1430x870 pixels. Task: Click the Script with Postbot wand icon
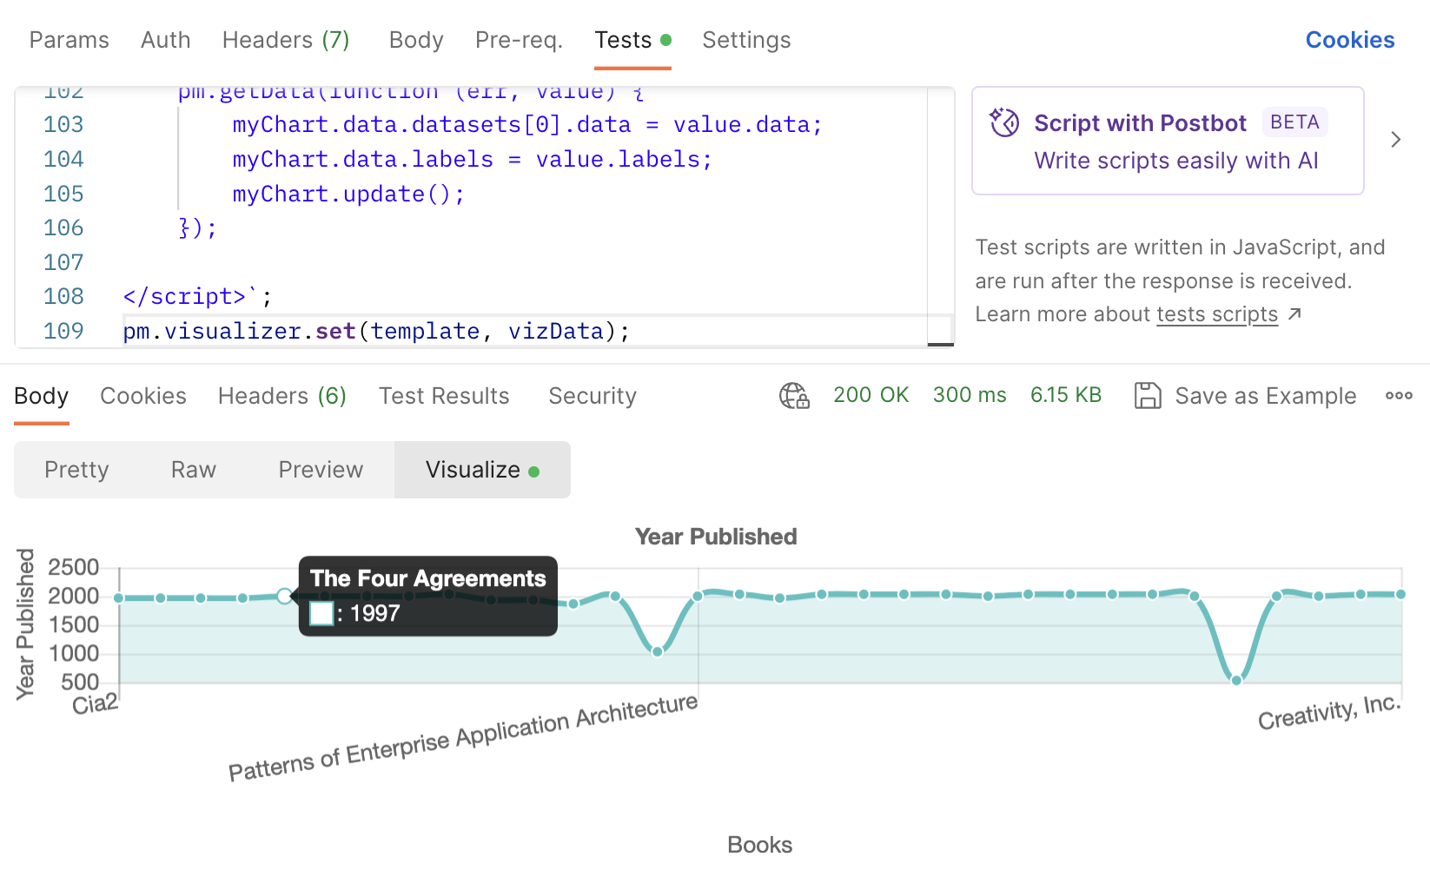(1004, 122)
